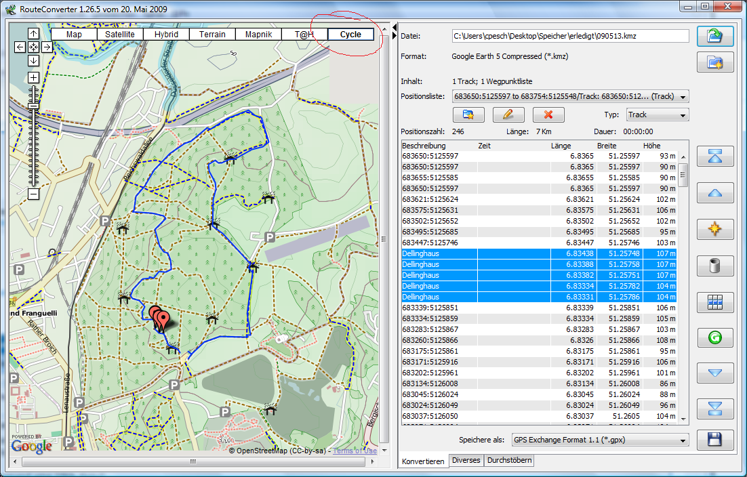Select the Cycle map type
Viewport: 747px width, 477px height.
click(x=350, y=35)
